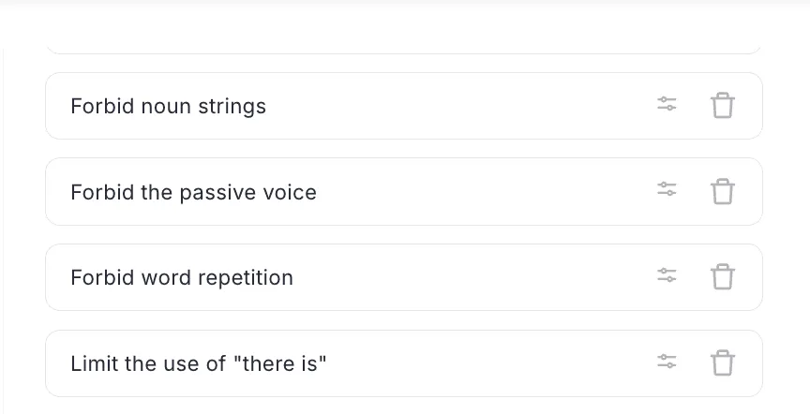Screen dimensions: 810x414
Task: Click the word "Forbid" in the noun strings rule
Action: (x=103, y=106)
